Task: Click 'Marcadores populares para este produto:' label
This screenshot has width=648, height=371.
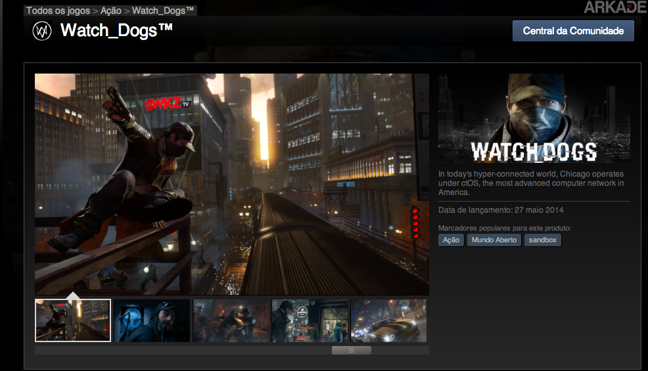Action: (505, 228)
